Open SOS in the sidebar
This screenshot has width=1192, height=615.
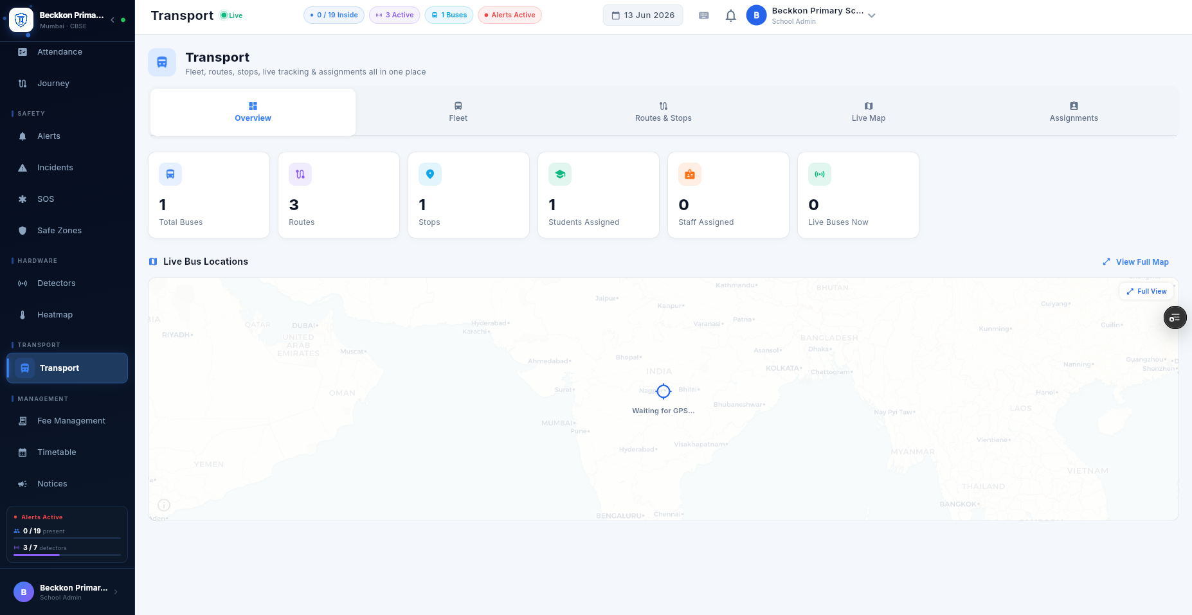coord(67,199)
